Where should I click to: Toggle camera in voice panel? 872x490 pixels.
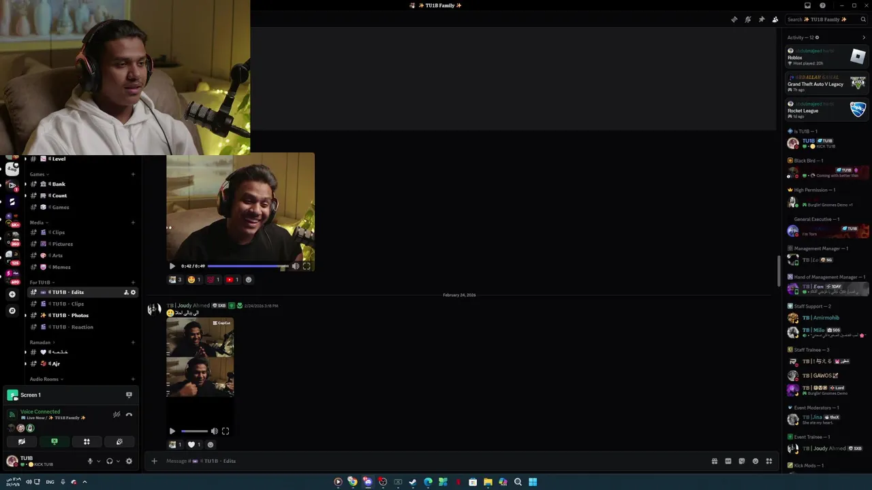[x=22, y=442]
